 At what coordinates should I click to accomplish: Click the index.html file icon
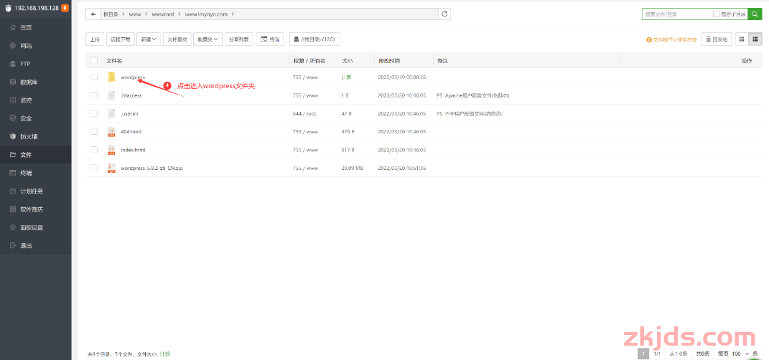click(112, 149)
